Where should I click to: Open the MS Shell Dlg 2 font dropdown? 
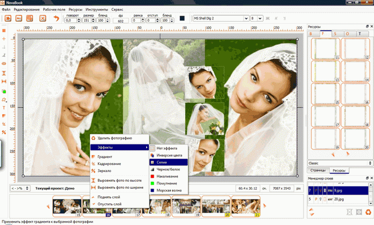(246, 18)
